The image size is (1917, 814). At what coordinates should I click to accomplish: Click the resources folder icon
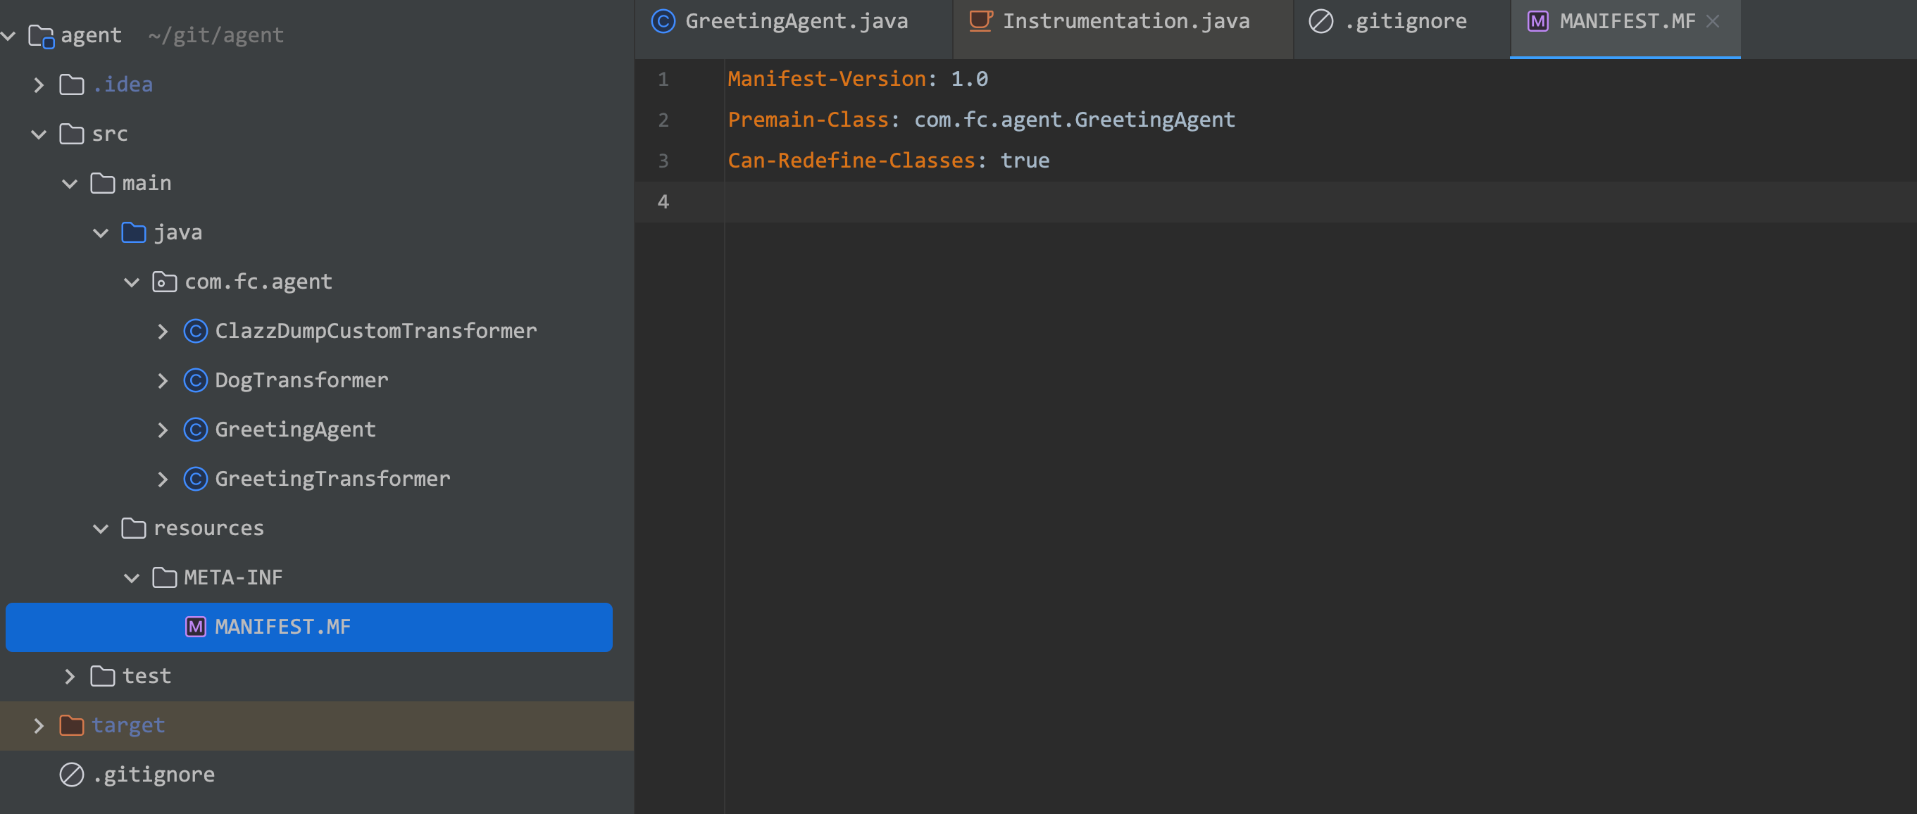(134, 528)
